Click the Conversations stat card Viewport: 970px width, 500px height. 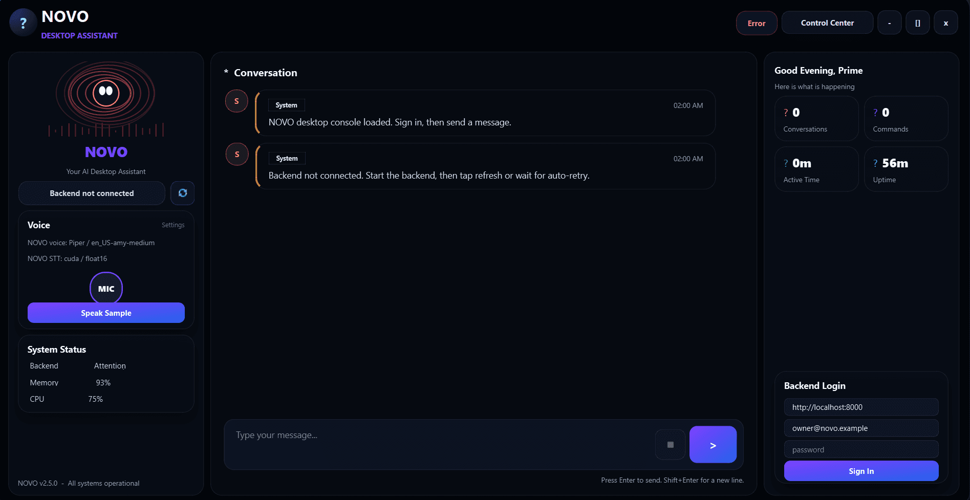click(816, 119)
